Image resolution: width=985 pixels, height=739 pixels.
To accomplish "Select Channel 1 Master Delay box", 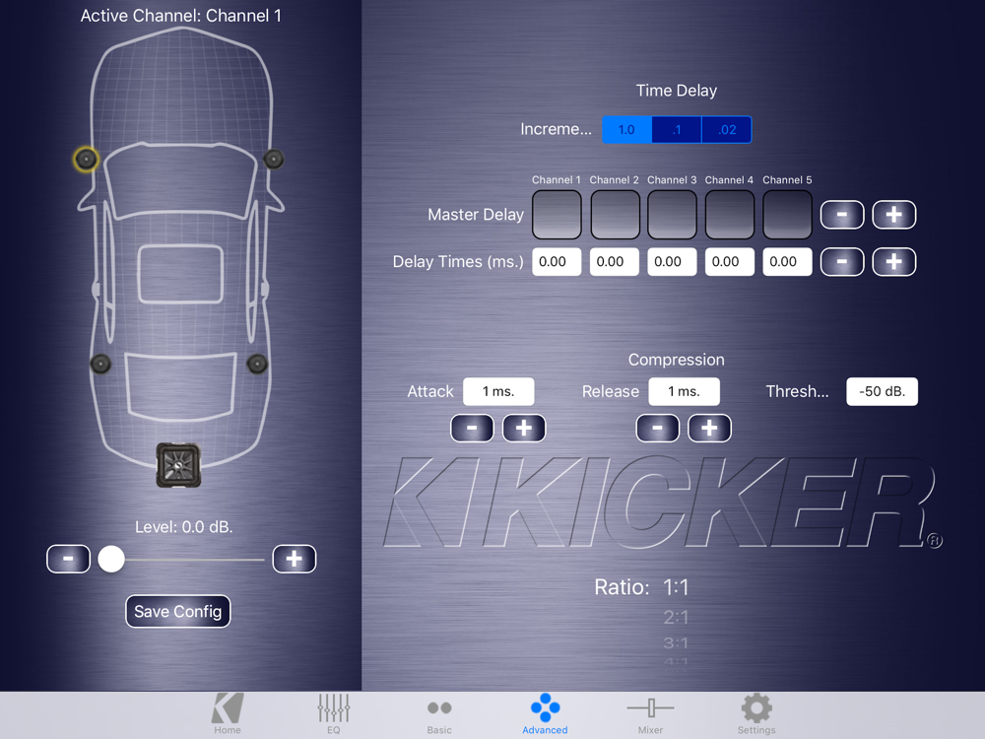I will point(557,214).
